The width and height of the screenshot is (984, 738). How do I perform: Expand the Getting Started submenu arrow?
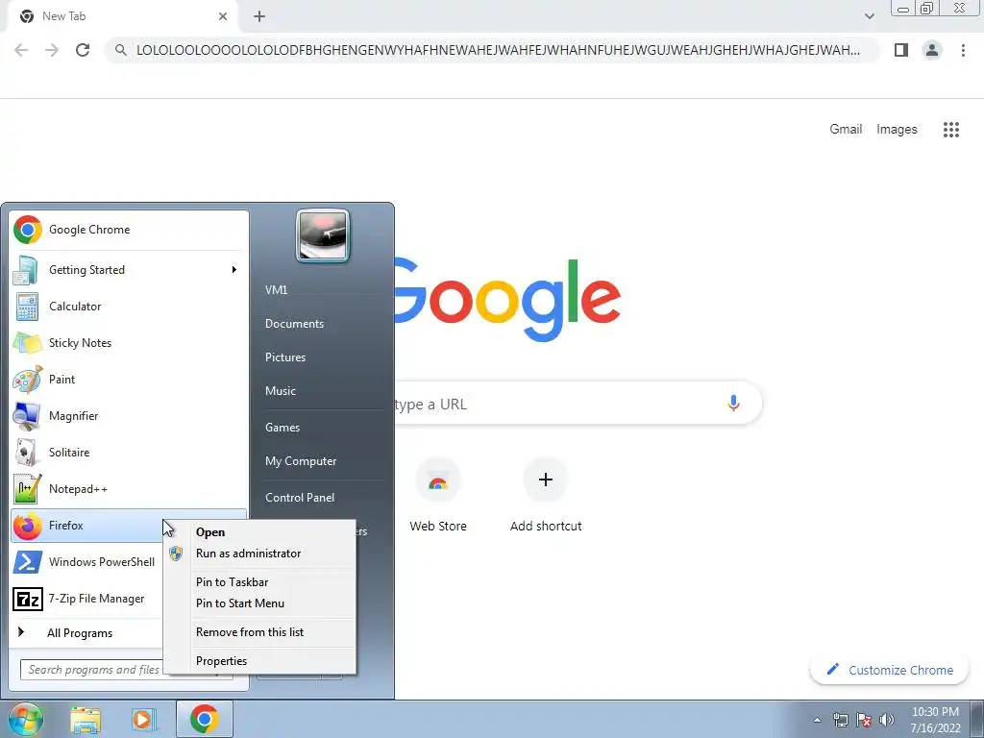234,270
